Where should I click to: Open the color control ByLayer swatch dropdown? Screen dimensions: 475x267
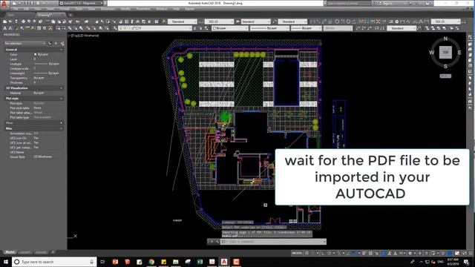(x=229, y=28)
